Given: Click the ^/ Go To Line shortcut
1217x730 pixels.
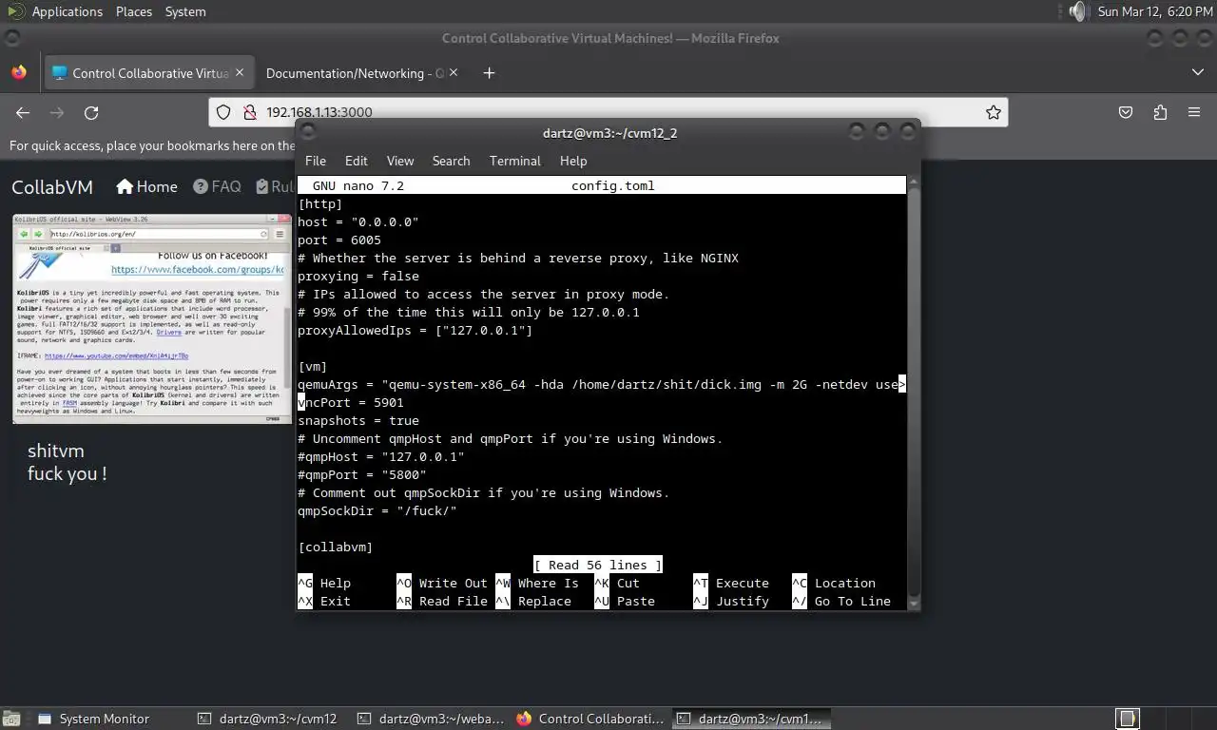Looking at the screenshot, I should pyautogui.click(x=841, y=601).
